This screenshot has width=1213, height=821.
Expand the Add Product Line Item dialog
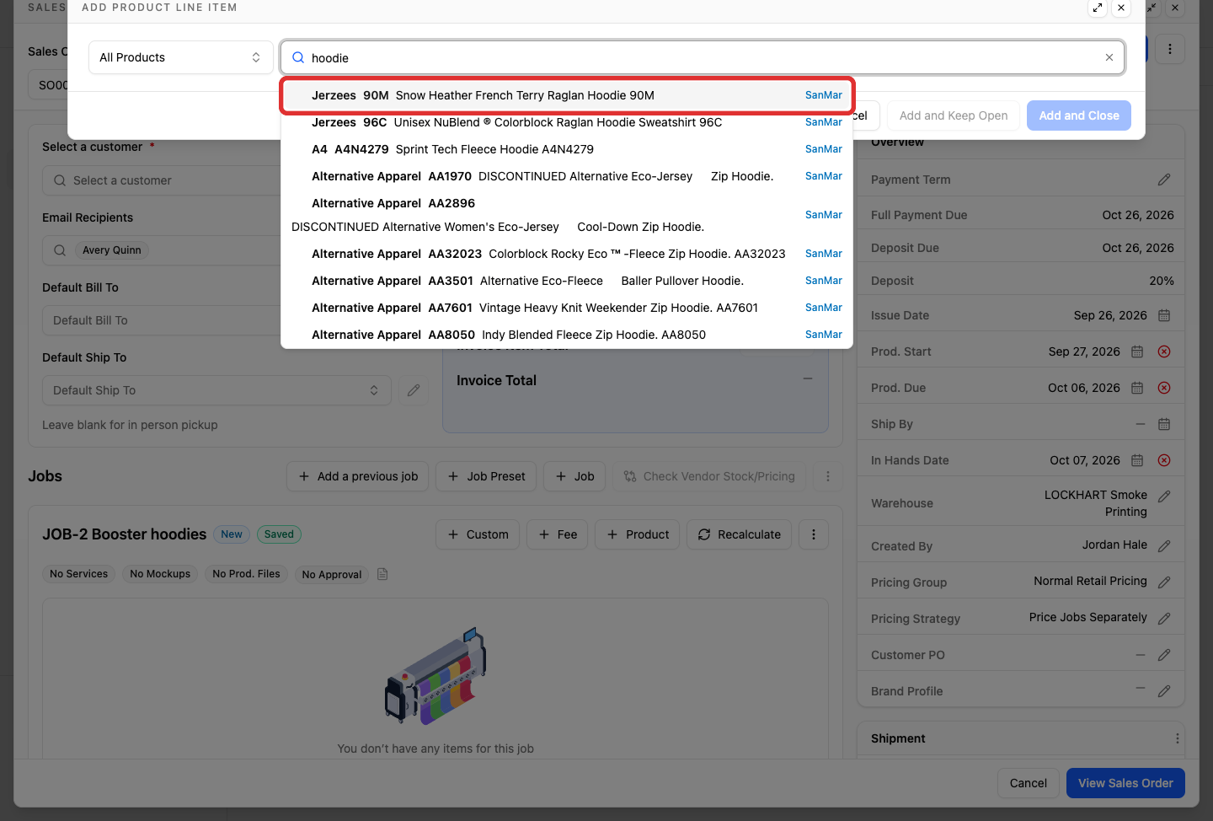1098,8
